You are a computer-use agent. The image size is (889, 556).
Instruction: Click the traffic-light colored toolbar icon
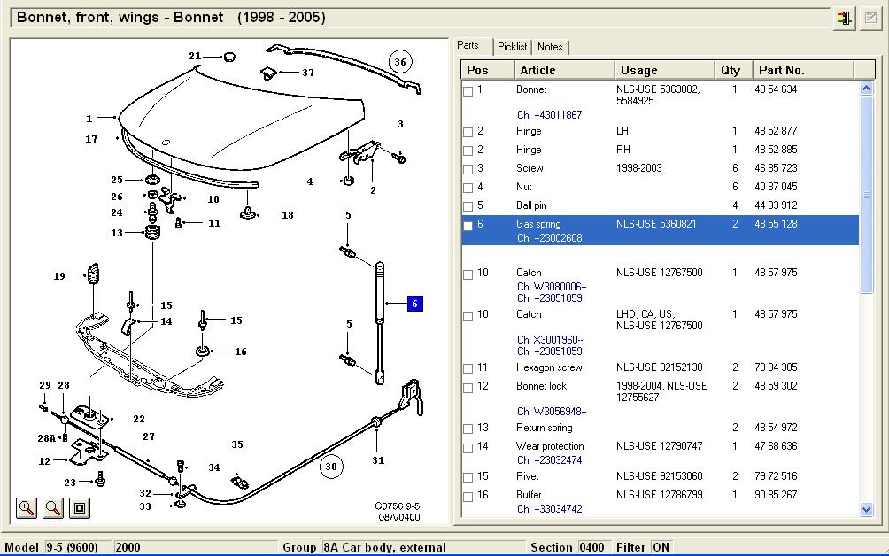pos(844,18)
